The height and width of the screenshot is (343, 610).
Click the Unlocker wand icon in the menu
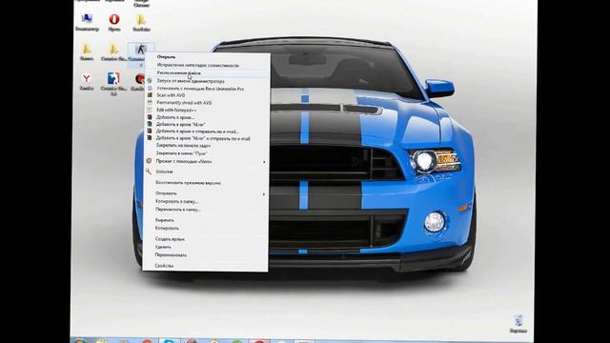point(149,171)
